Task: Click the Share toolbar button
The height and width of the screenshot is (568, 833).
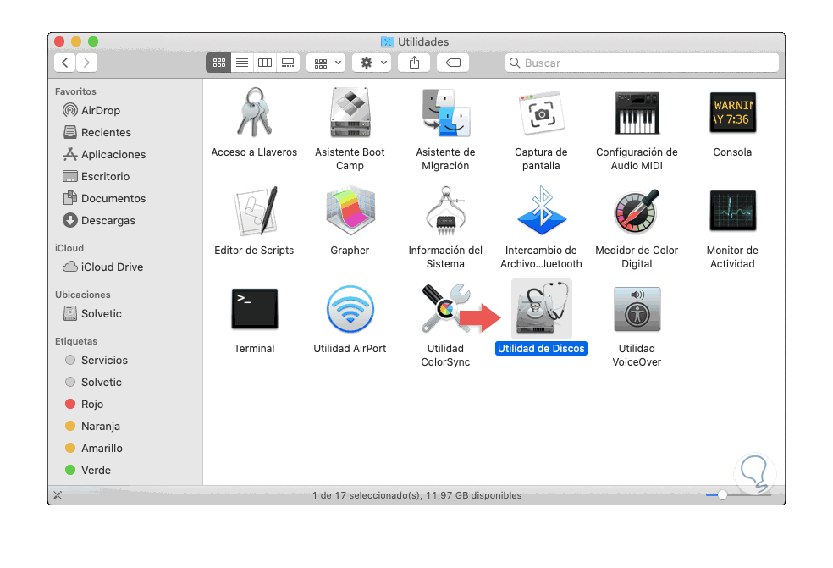Action: (x=414, y=63)
